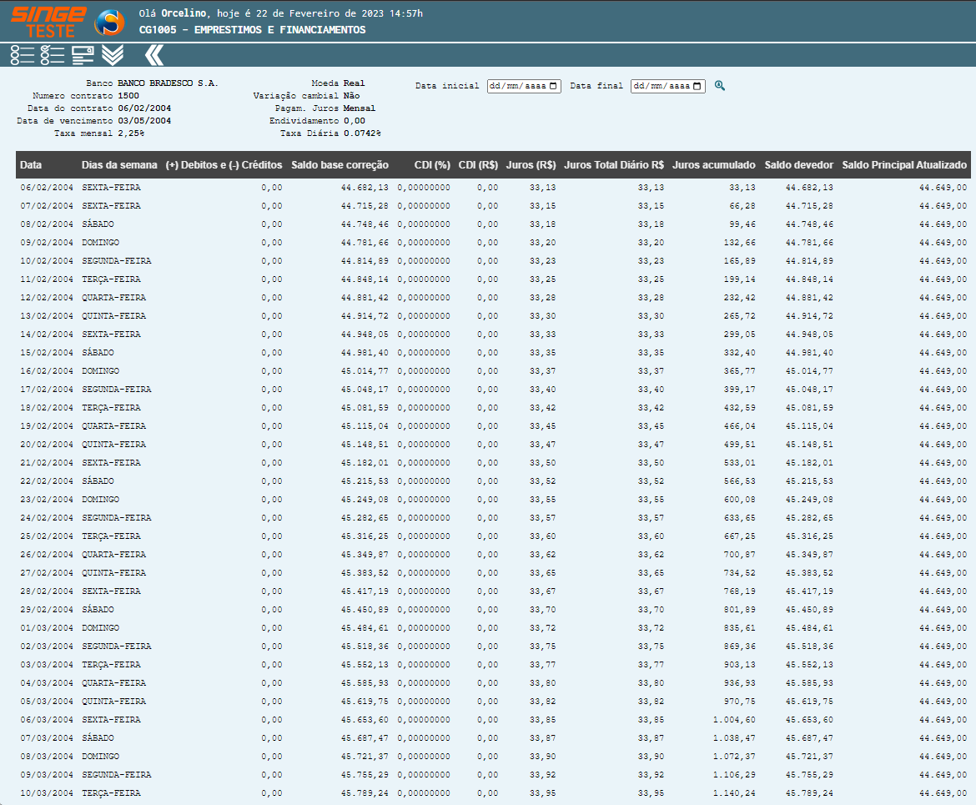Click Juros acumulado value 1.004,60
The width and height of the screenshot is (976, 805).
click(734, 720)
